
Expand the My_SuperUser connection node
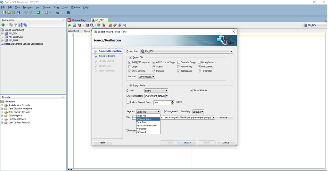[2, 37]
